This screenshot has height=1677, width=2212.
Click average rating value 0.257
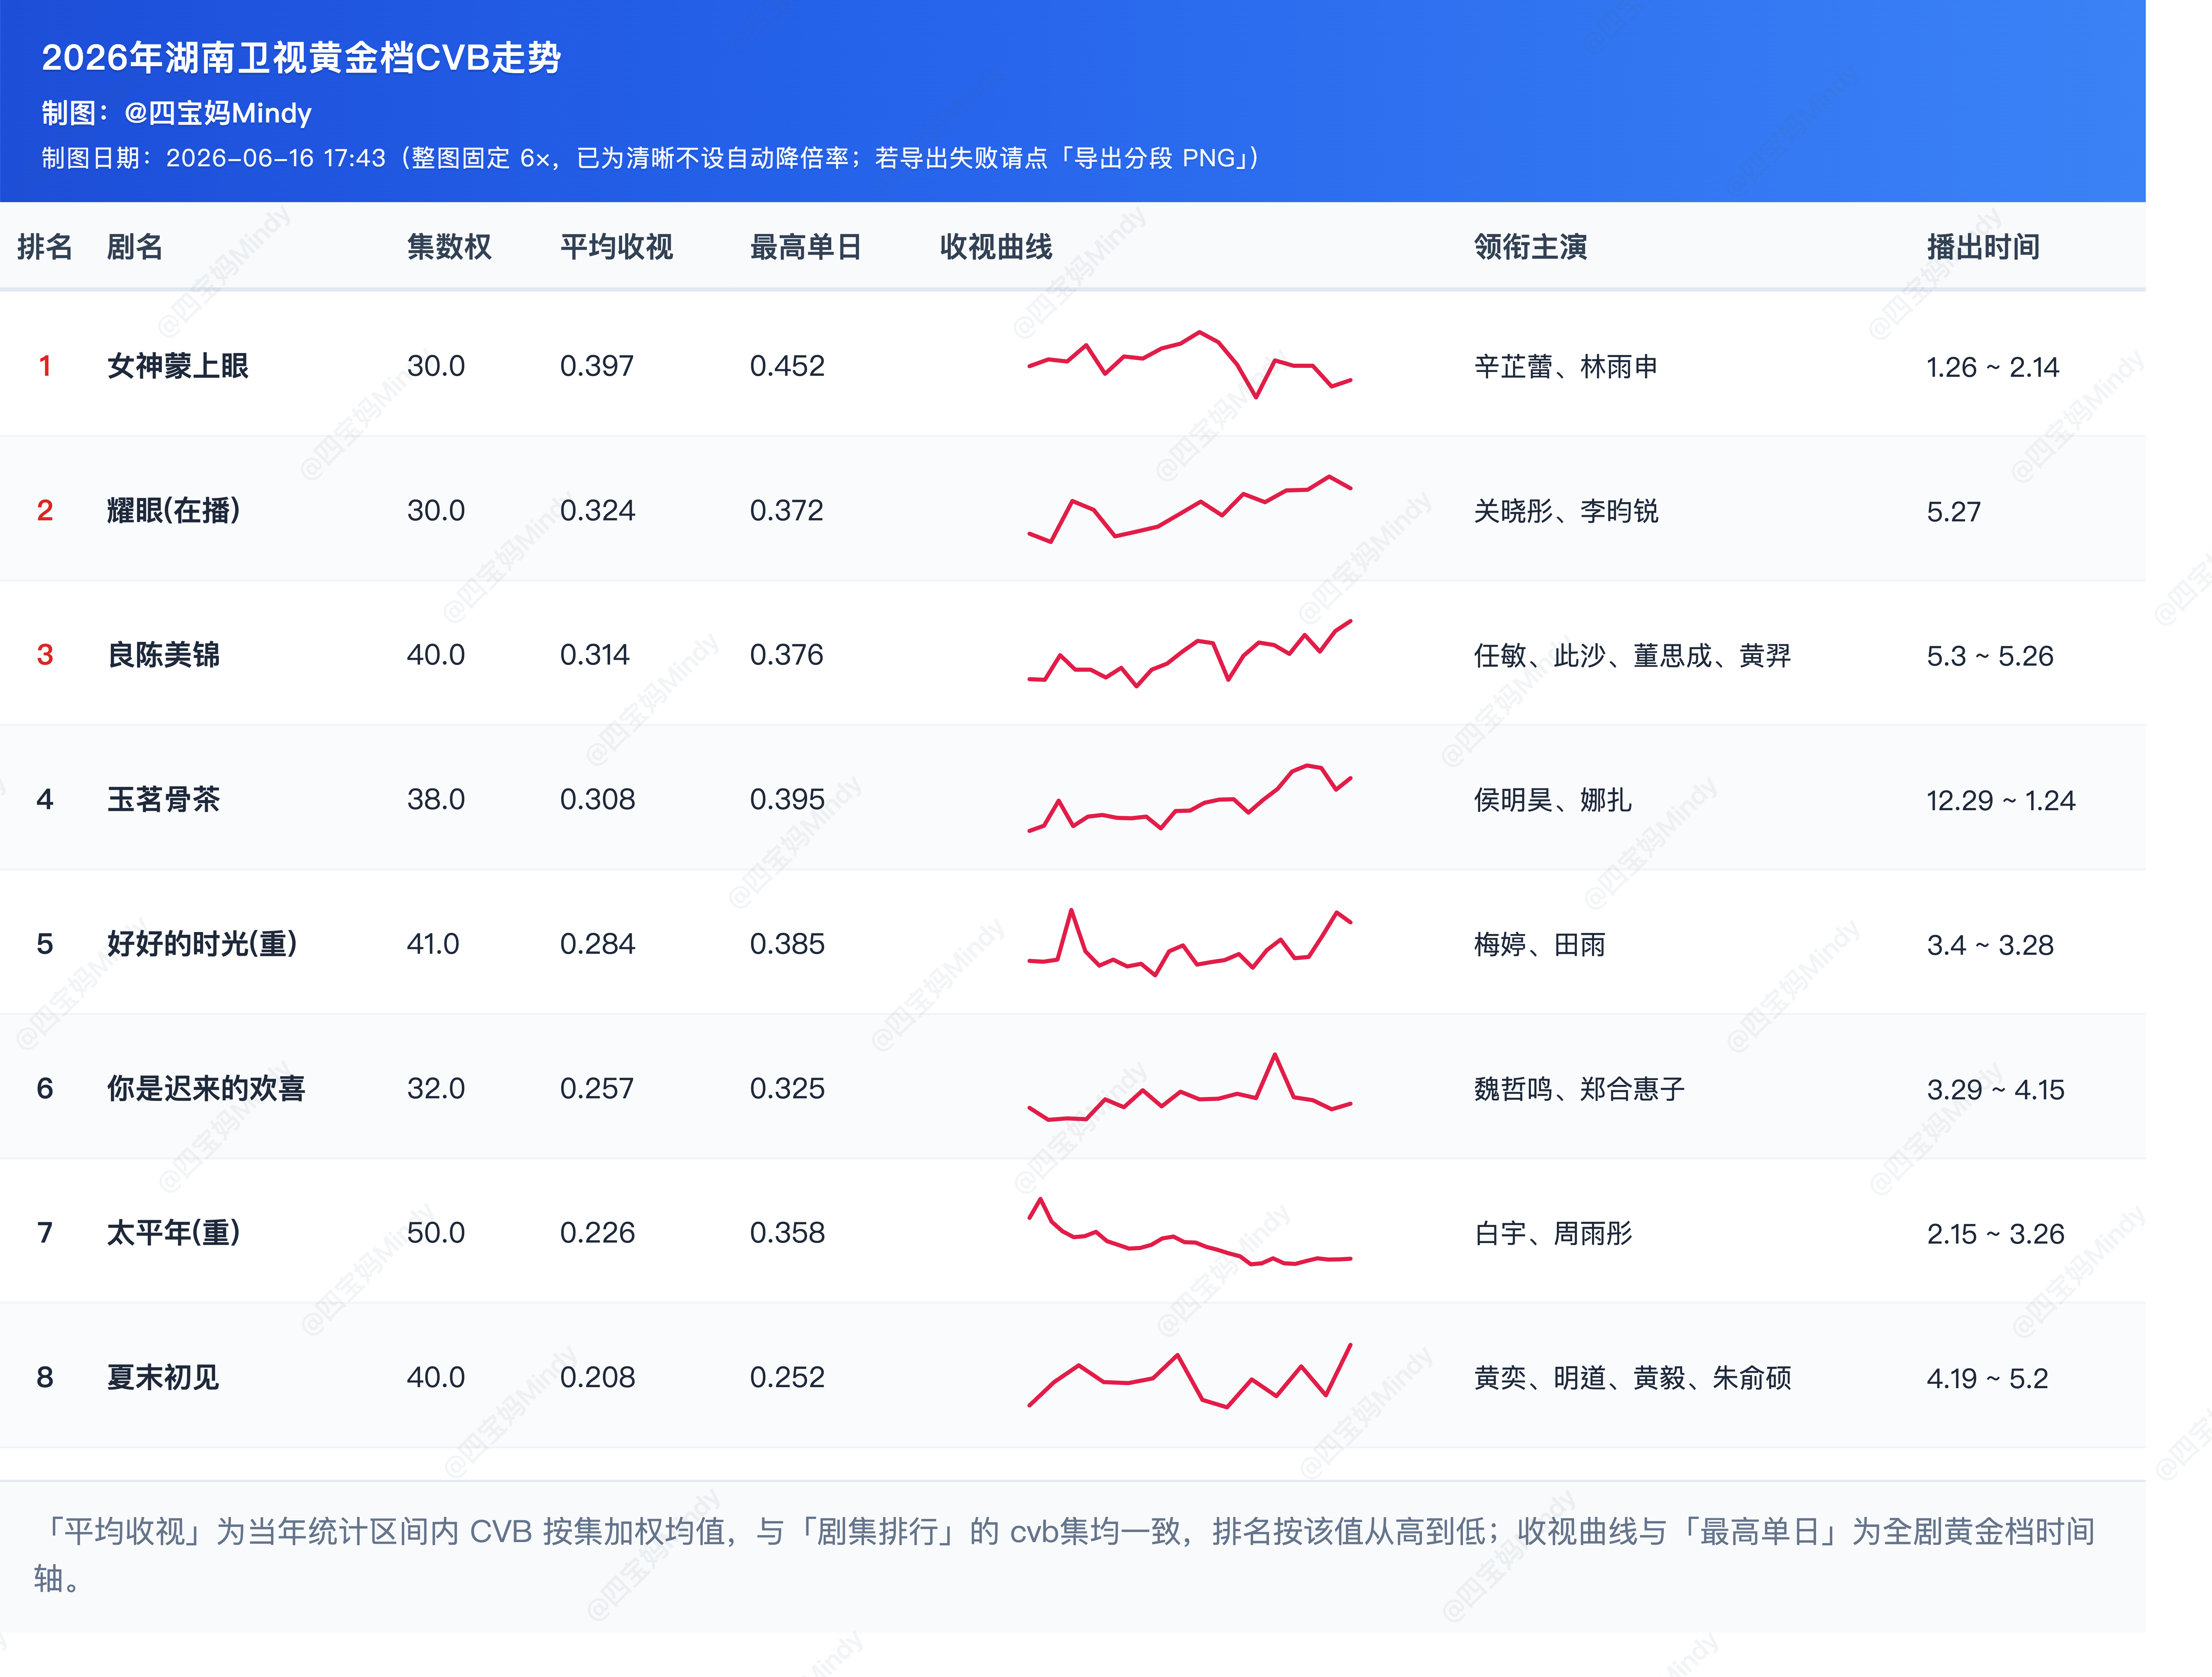(x=597, y=1088)
